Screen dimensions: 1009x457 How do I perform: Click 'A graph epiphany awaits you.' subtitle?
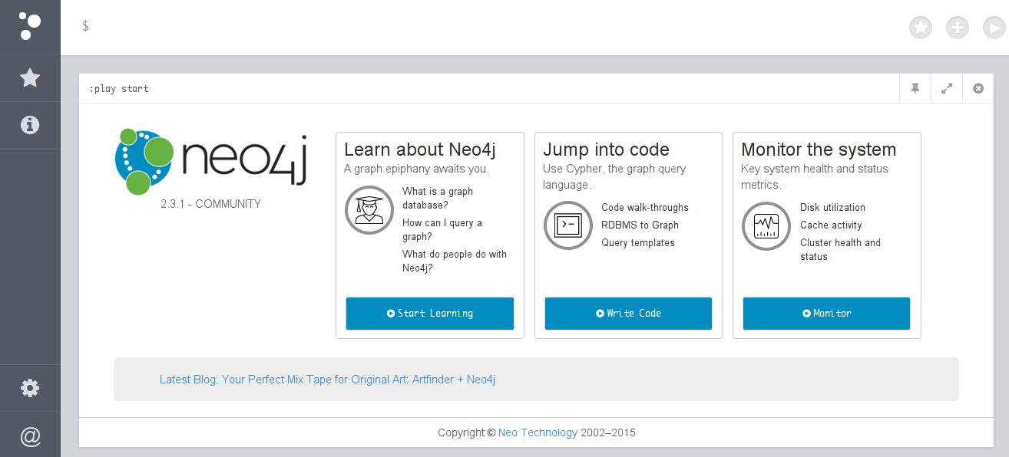pos(416,169)
